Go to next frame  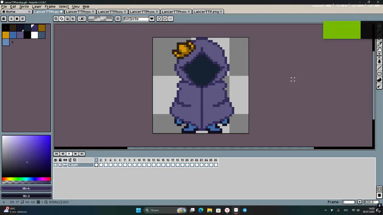click(75, 154)
